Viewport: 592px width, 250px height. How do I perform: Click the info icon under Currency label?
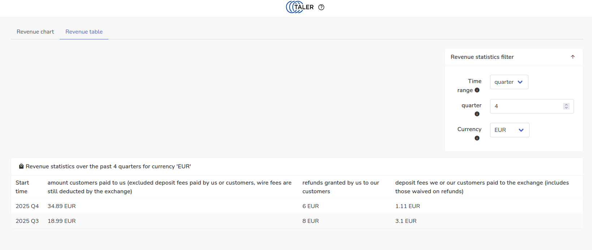click(477, 138)
